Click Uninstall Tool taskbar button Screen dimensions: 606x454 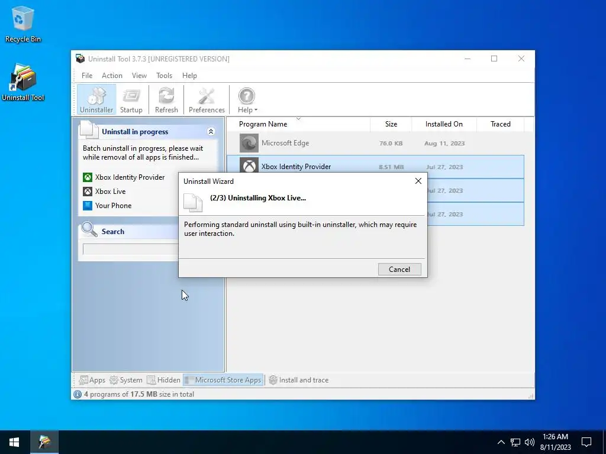tap(44, 442)
